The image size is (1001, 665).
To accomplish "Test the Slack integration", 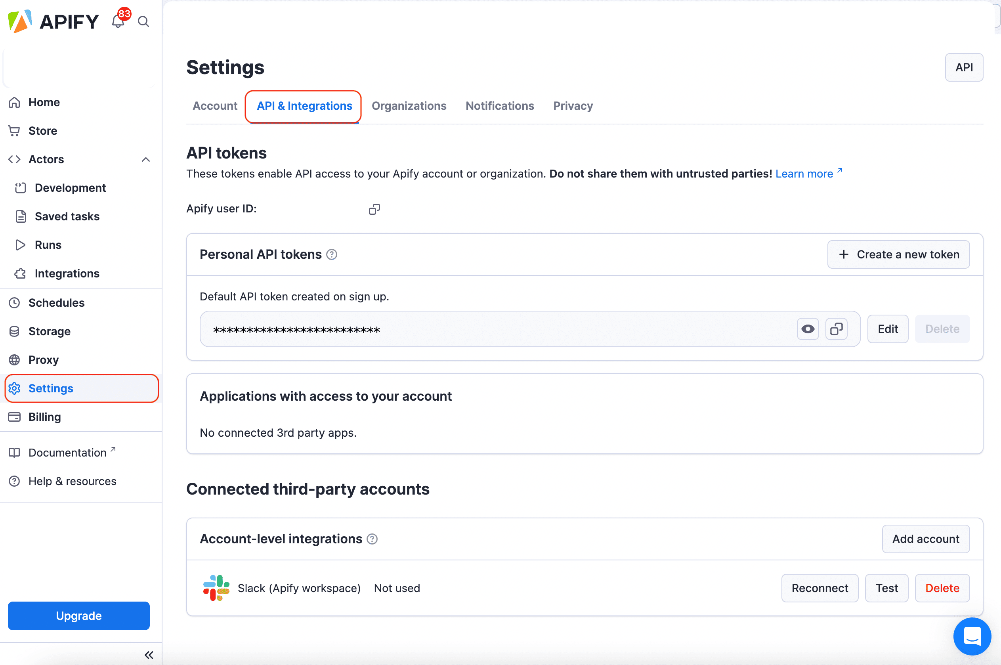I will click(886, 588).
